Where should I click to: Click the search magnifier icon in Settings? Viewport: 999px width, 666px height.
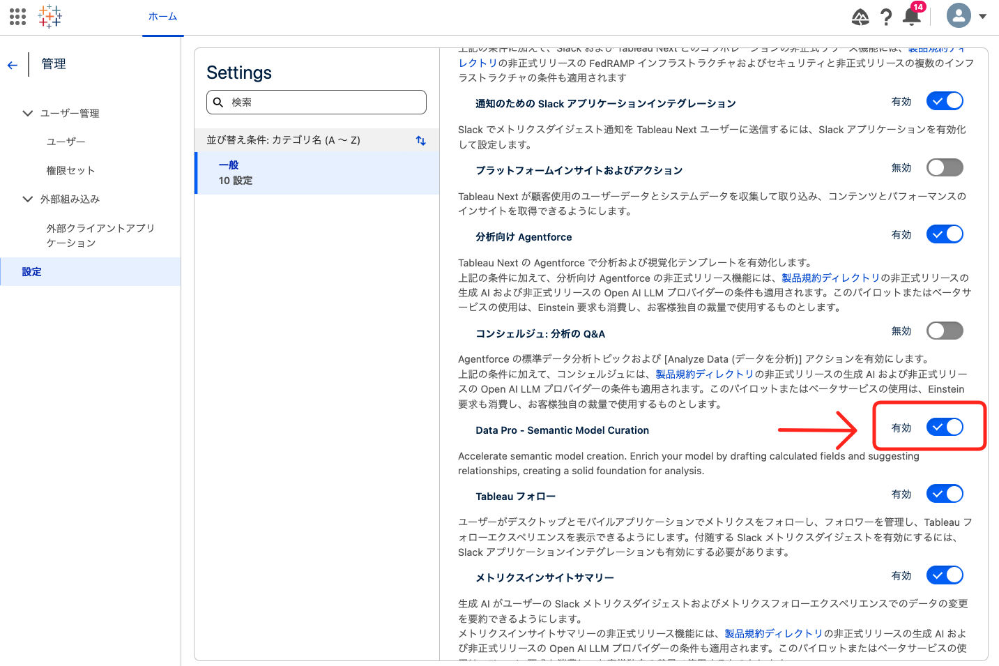(218, 102)
